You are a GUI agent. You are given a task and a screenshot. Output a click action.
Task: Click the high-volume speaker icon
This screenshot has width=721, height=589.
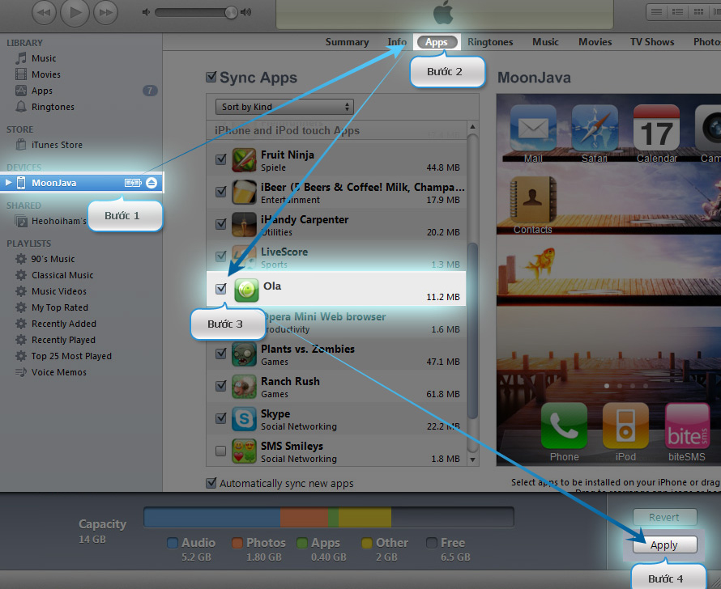246,12
